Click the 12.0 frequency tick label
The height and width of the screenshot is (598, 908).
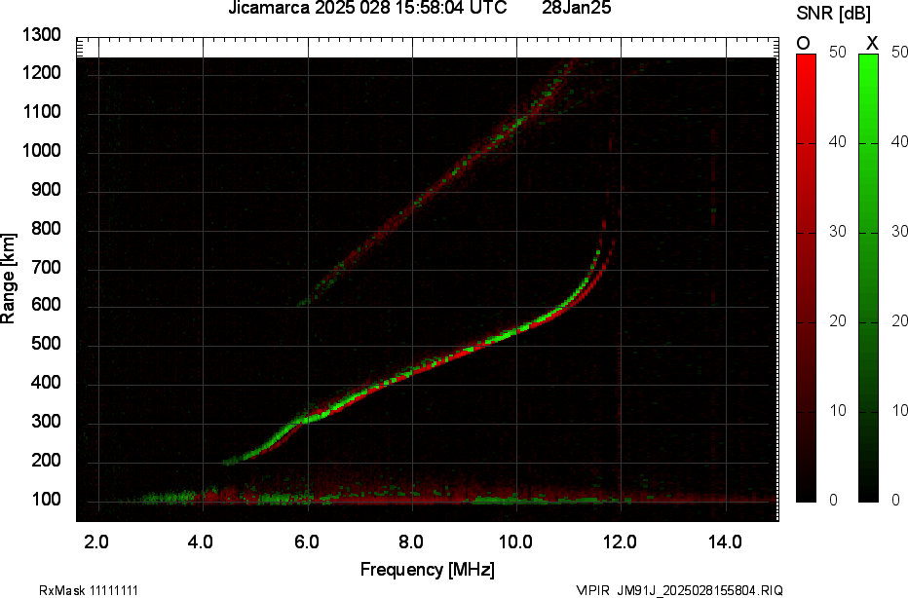click(621, 542)
